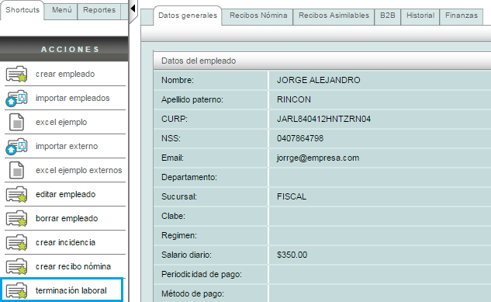Screen dimensions: 491x302
Task: Click the crear recibo nómina icon
Action: click(x=16, y=266)
